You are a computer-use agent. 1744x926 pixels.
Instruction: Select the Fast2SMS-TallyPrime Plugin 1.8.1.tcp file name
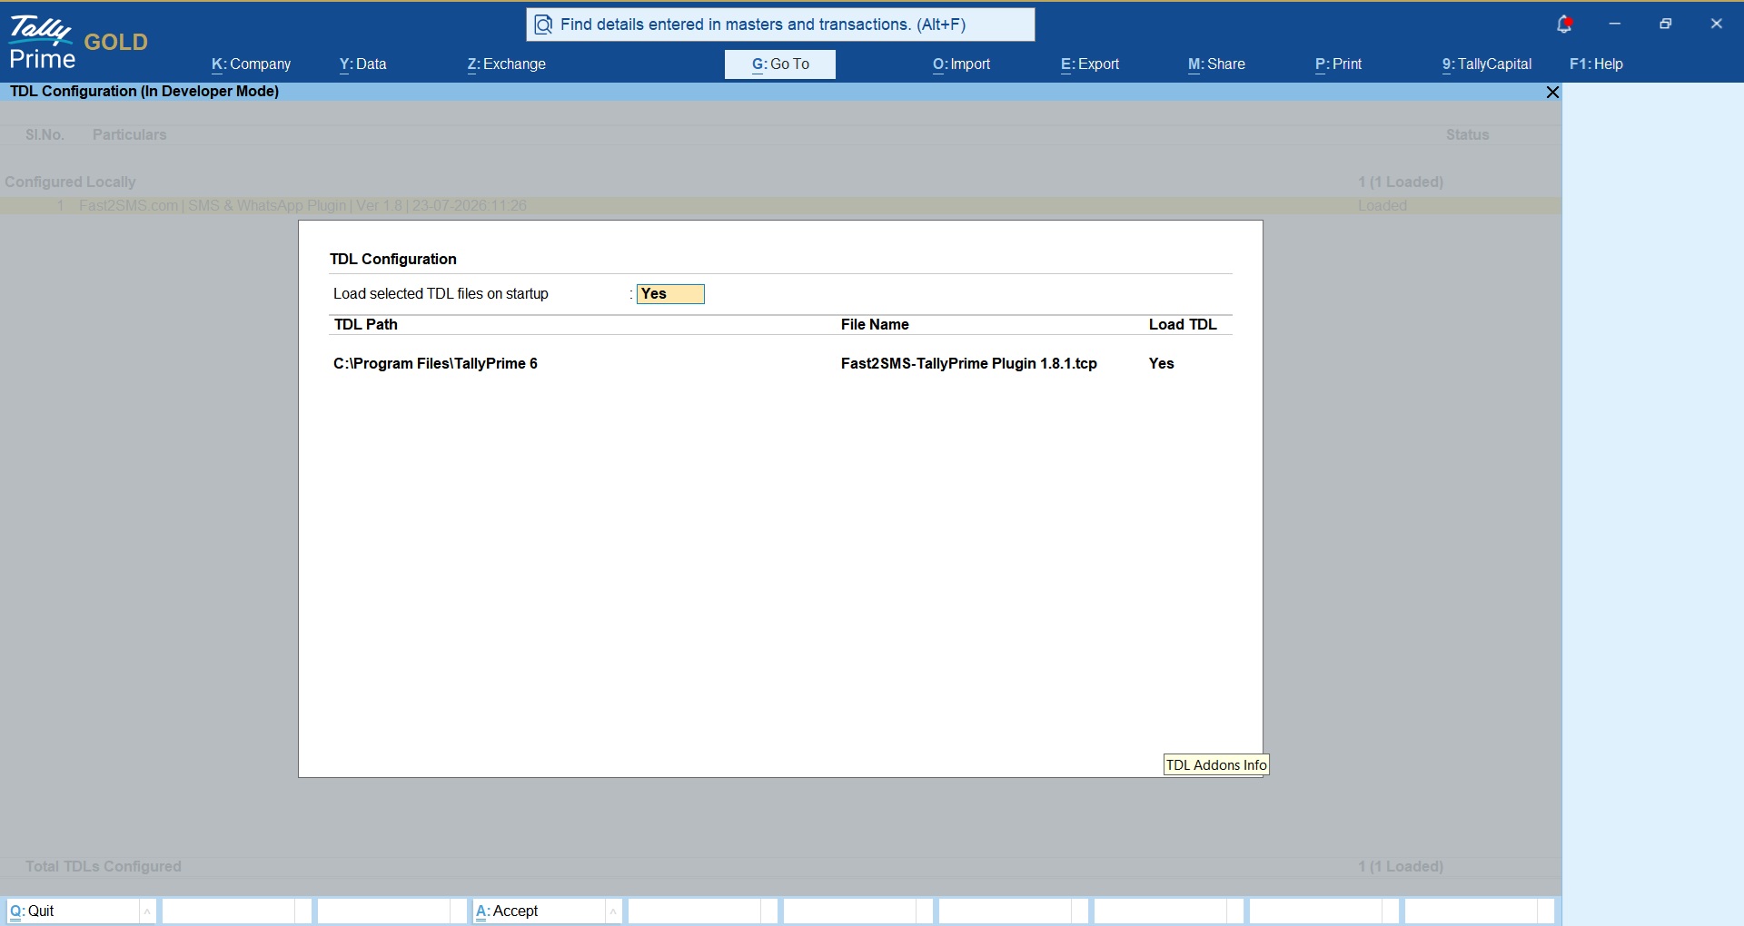pyautogui.click(x=968, y=364)
